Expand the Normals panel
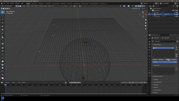This screenshot has width=179, height=101. [x=155, y=87]
